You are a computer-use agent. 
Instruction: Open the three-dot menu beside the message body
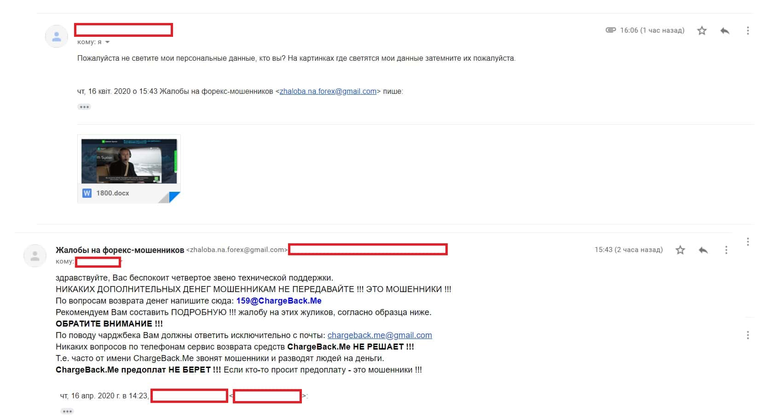click(748, 335)
